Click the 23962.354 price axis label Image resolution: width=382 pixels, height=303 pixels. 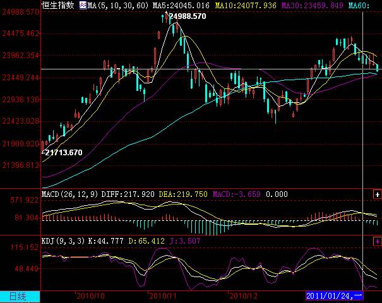[x=20, y=56]
